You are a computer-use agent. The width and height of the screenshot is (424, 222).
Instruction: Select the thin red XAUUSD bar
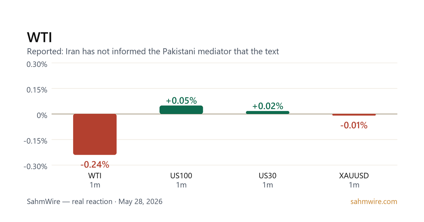354,115
